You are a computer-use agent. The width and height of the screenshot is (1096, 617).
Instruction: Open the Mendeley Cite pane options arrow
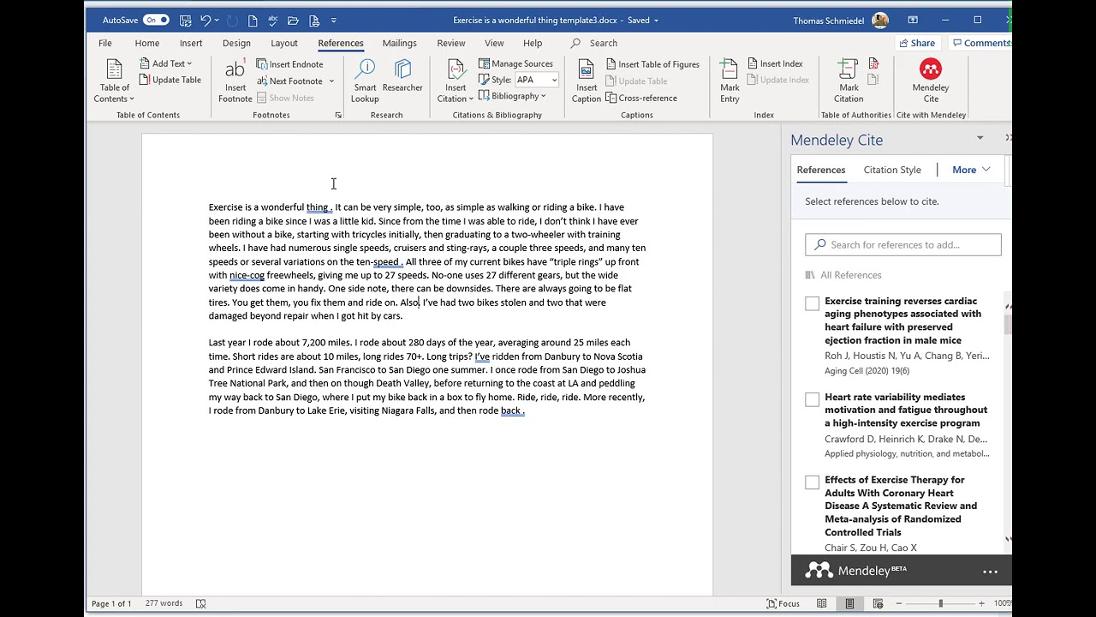980,138
